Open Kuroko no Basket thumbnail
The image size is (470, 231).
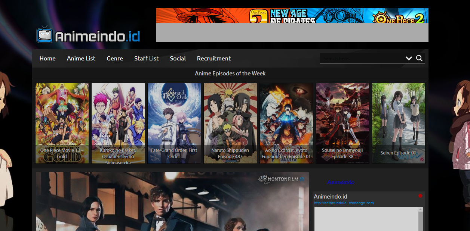(x=118, y=123)
